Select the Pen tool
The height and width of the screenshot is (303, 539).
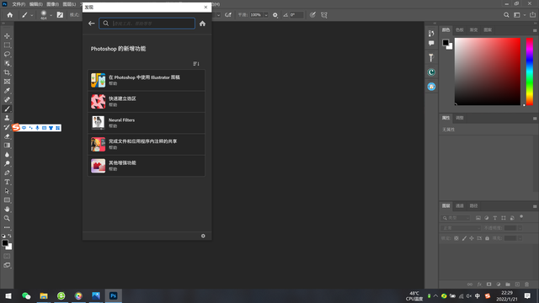pos(7,173)
